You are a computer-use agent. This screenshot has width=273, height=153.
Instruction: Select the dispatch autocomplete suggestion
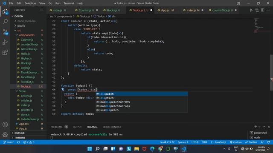click(142, 94)
